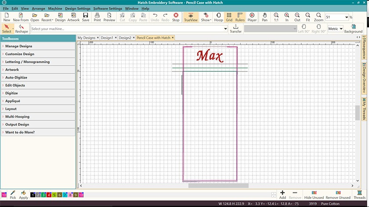The image size is (369, 207).
Task: Toggle the Rulers display
Action: (x=240, y=17)
